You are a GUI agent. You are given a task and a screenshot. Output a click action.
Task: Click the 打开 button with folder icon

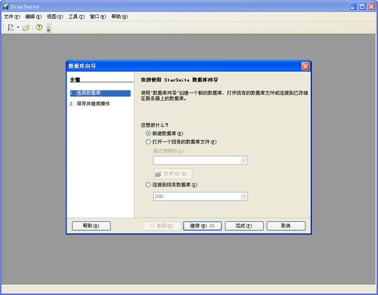pos(173,174)
